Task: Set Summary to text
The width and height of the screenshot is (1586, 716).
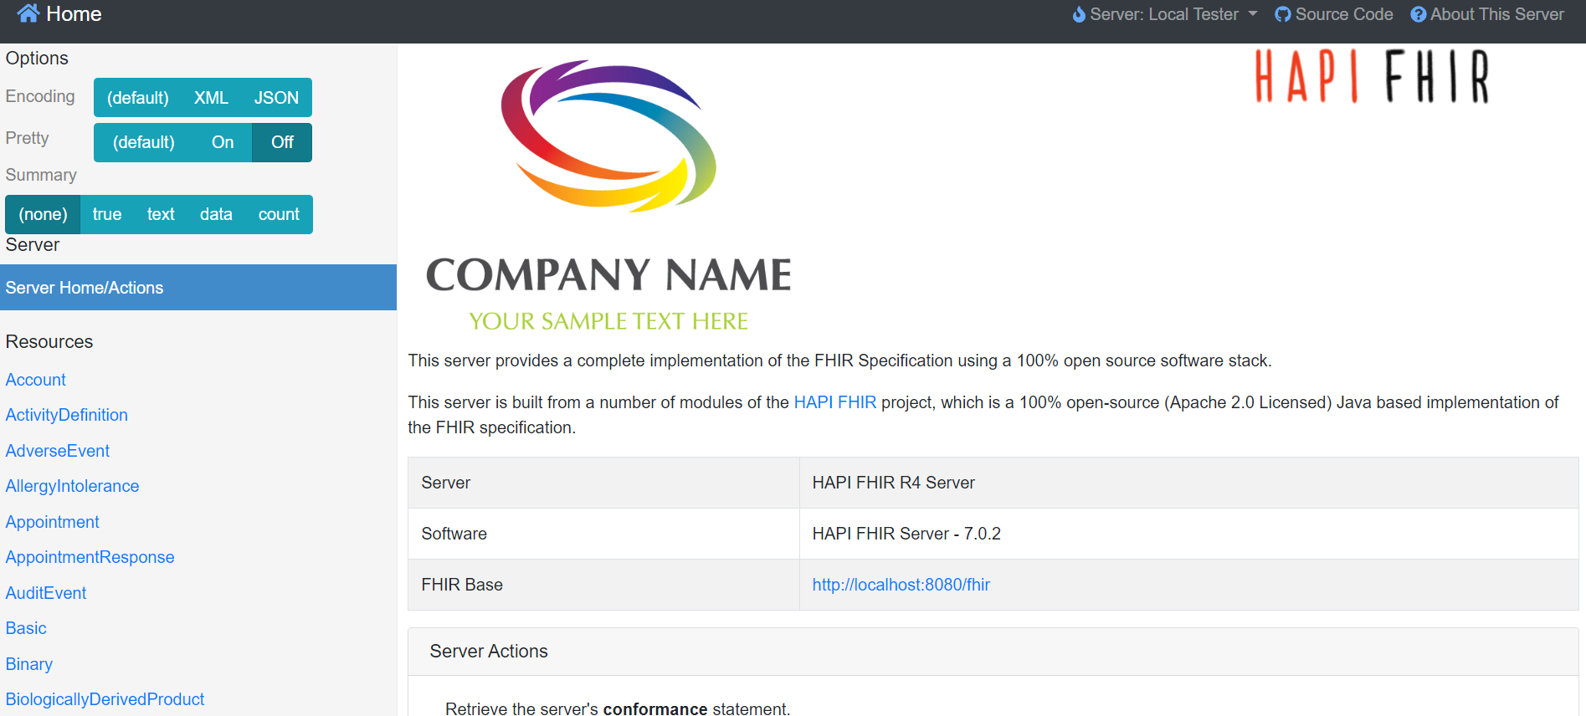Action: pos(161,214)
